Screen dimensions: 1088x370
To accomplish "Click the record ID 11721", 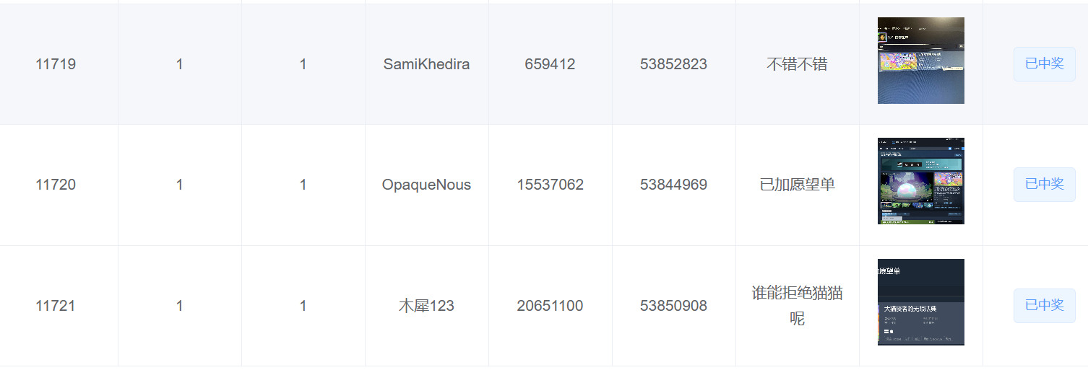I will pos(56,306).
